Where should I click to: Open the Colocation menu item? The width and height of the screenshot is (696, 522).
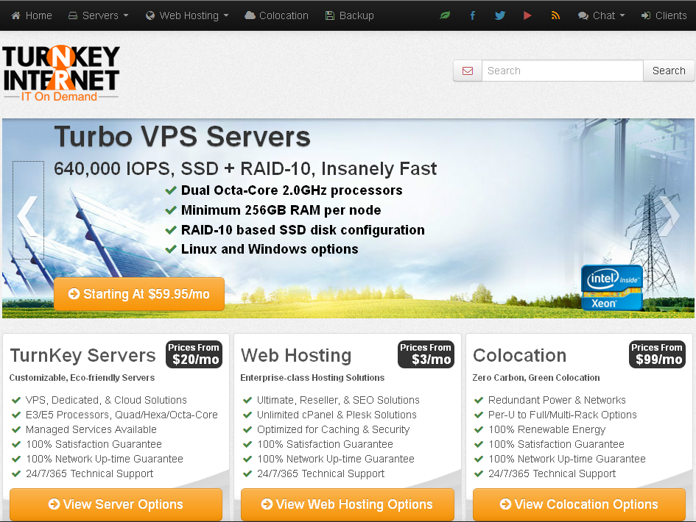pyautogui.click(x=276, y=15)
